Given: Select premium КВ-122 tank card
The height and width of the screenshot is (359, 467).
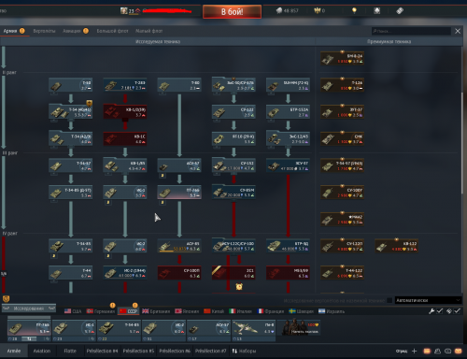Looking at the screenshot, I should coord(396,246).
